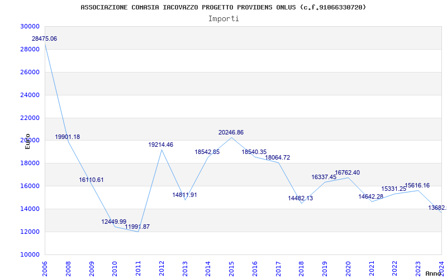
Task: Select data label 20246.86
Action: click(x=231, y=132)
